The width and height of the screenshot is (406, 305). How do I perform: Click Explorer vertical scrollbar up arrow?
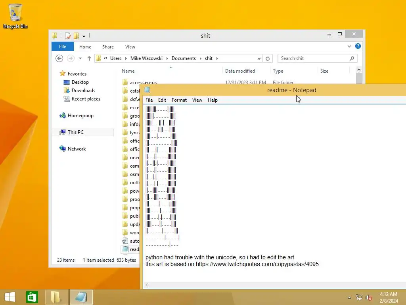pyautogui.click(x=359, y=69)
